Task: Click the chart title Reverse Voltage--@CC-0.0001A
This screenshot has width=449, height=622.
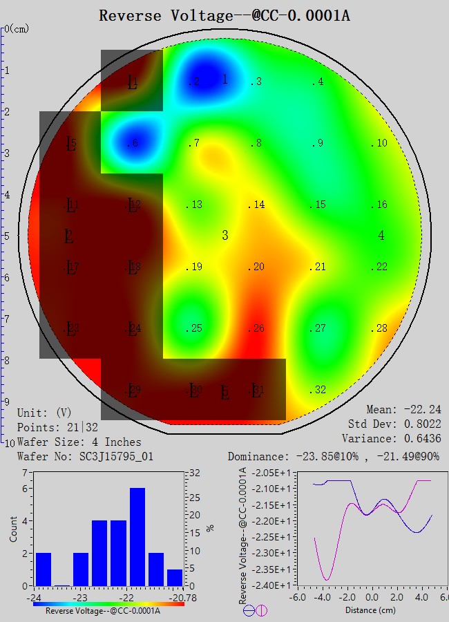Action: (224, 15)
